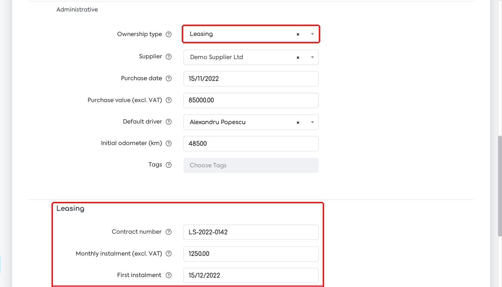Click the First instalment label

[139, 275]
